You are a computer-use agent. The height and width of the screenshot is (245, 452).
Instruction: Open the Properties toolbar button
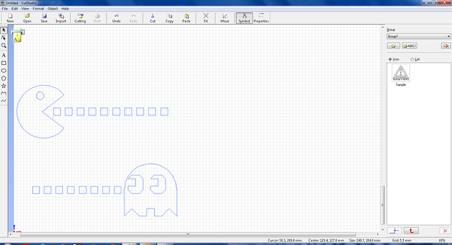261,18
